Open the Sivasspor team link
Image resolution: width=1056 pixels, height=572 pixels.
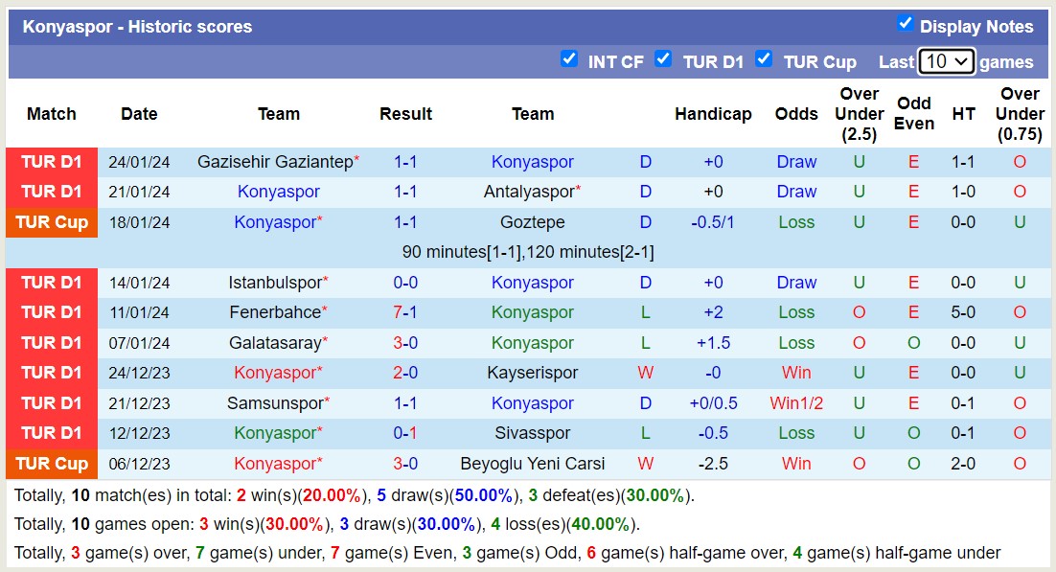click(x=533, y=433)
